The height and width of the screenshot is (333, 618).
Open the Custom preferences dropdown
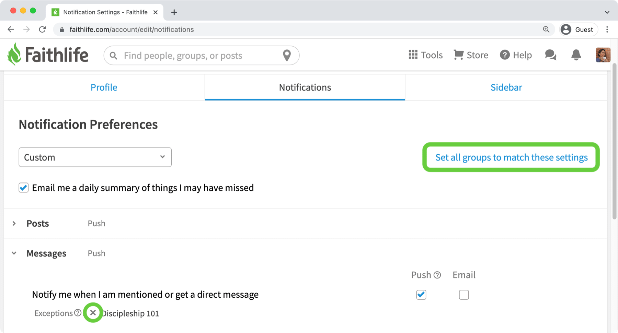coord(95,157)
